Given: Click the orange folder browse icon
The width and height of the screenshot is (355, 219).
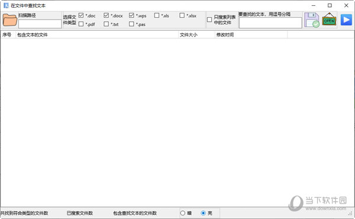Looking at the screenshot, I should 9,20.
